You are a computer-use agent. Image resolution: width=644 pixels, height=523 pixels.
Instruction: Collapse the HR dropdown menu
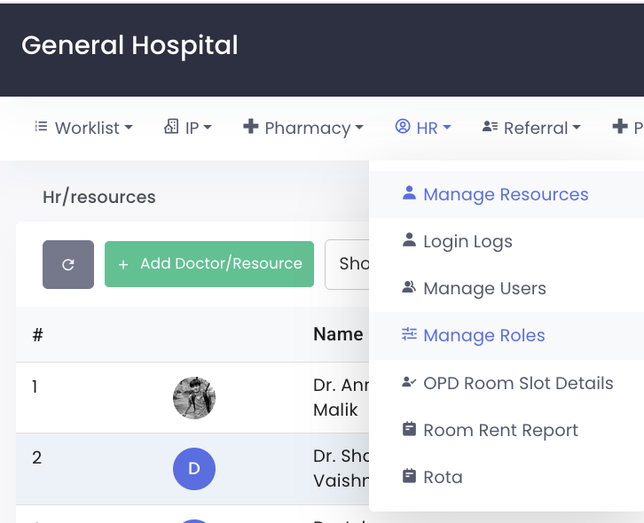click(x=424, y=128)
